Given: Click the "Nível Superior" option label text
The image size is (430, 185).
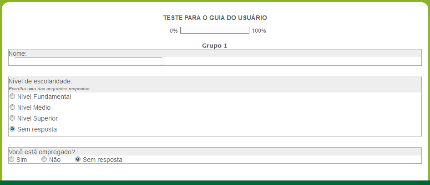Looking at the screenshot, I should pyautogui.click(x=37, y=118).
